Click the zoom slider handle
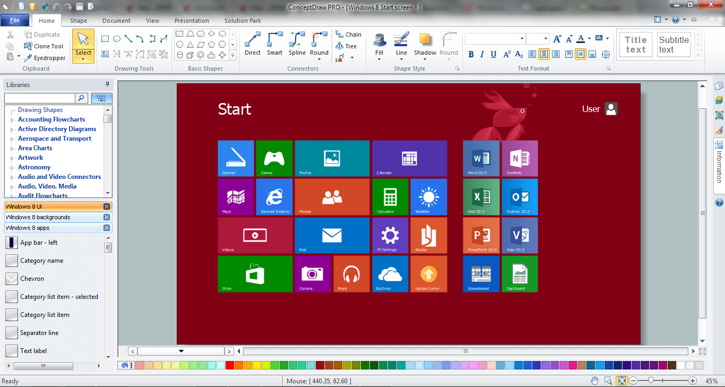Image resolution: width=725 pixels, height=387 pixels. pos(651,381)
